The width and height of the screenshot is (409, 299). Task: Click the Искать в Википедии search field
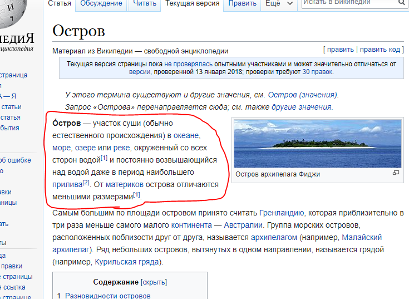pyautogui.click(x=349, y=3)
